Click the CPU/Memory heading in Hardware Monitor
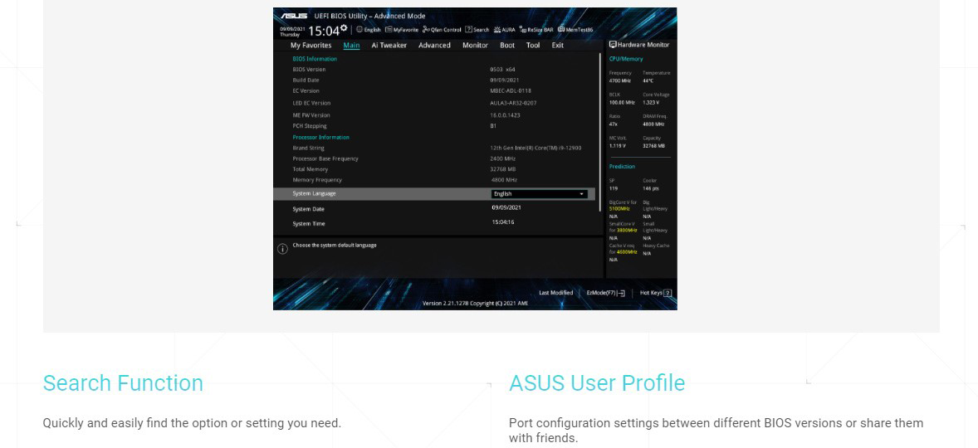Image resolution: width=978 pixels, height=448 pixels. (x=626, y=59)
